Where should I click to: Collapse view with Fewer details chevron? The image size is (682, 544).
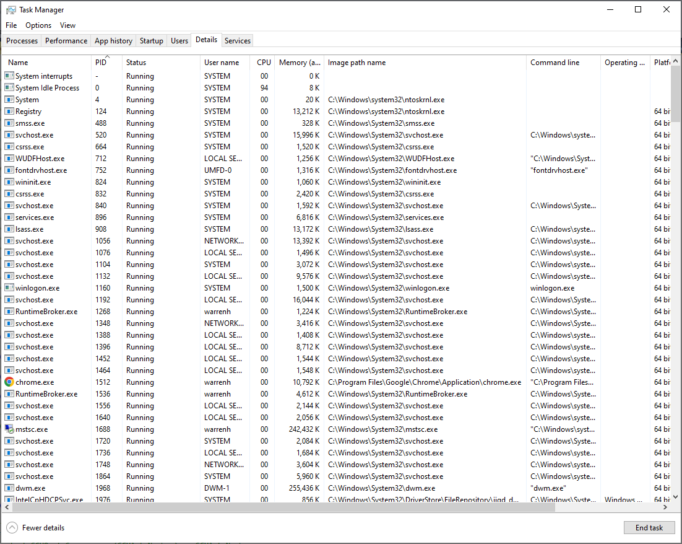pyautogui.click(x=12, y=527)
